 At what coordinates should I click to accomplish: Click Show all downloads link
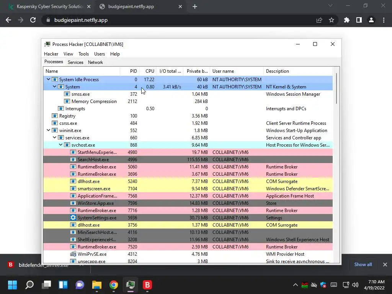coord(363,265)
